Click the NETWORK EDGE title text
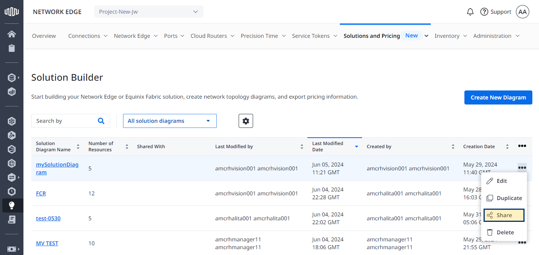 pos(57,12)
